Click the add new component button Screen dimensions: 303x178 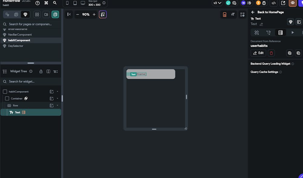(55, 15)
